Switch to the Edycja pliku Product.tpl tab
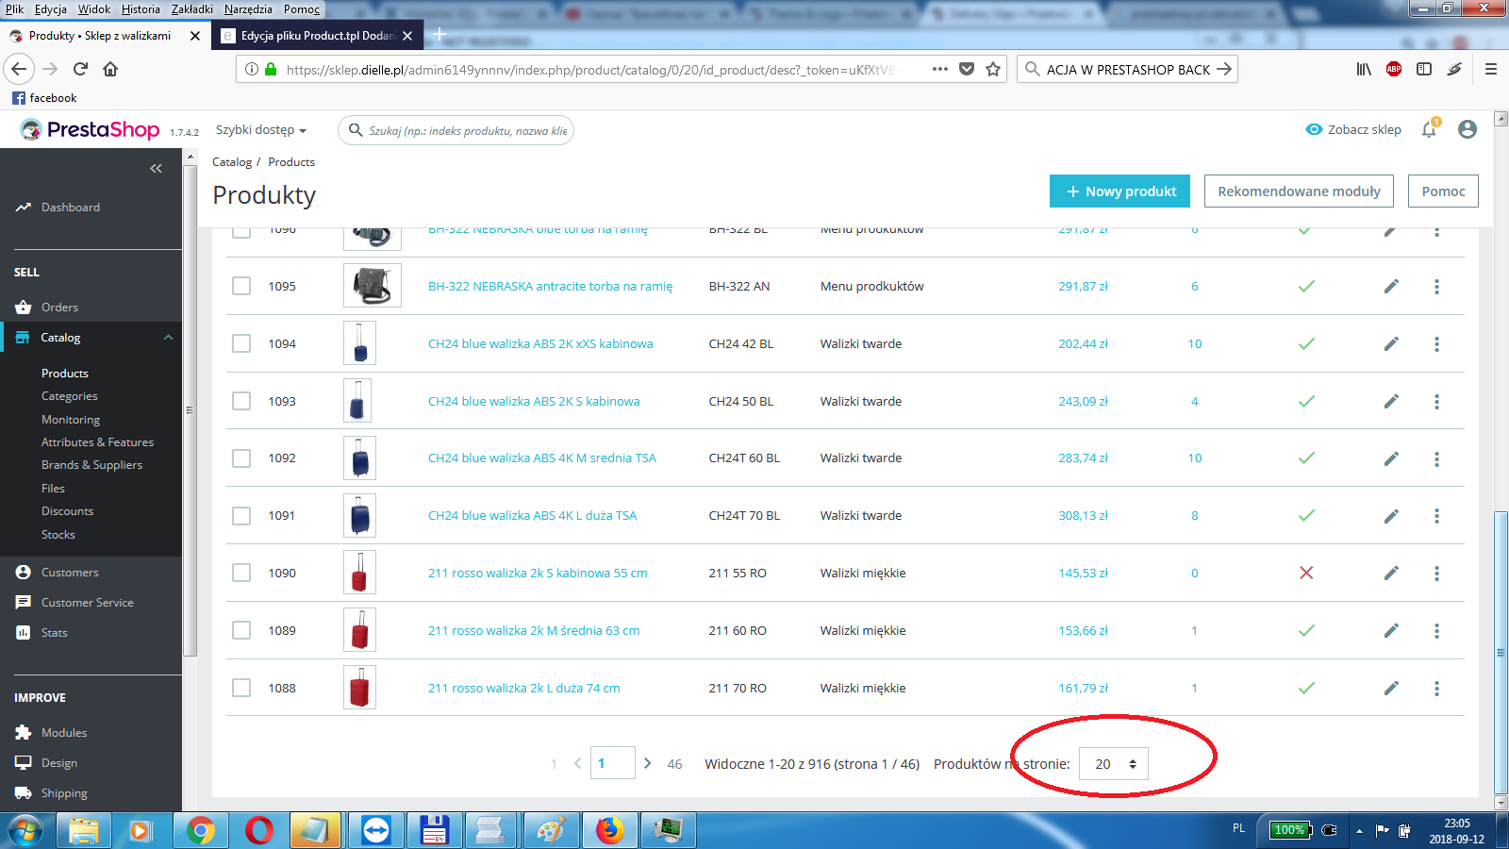The image size is (1509, 849). (316, 36)
